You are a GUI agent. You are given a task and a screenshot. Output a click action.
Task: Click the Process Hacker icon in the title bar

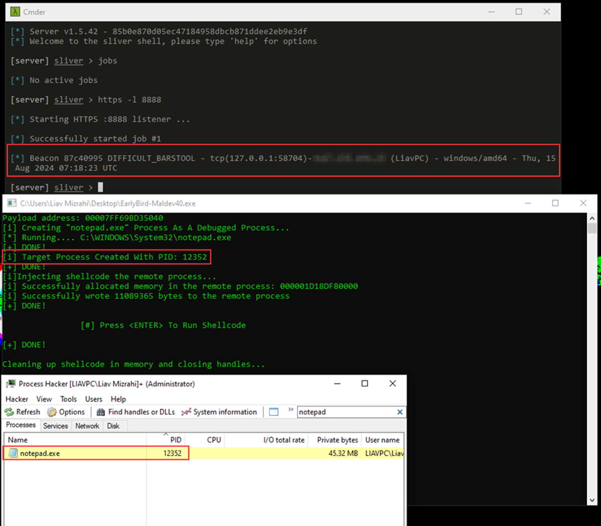click(x=11, y=383)
